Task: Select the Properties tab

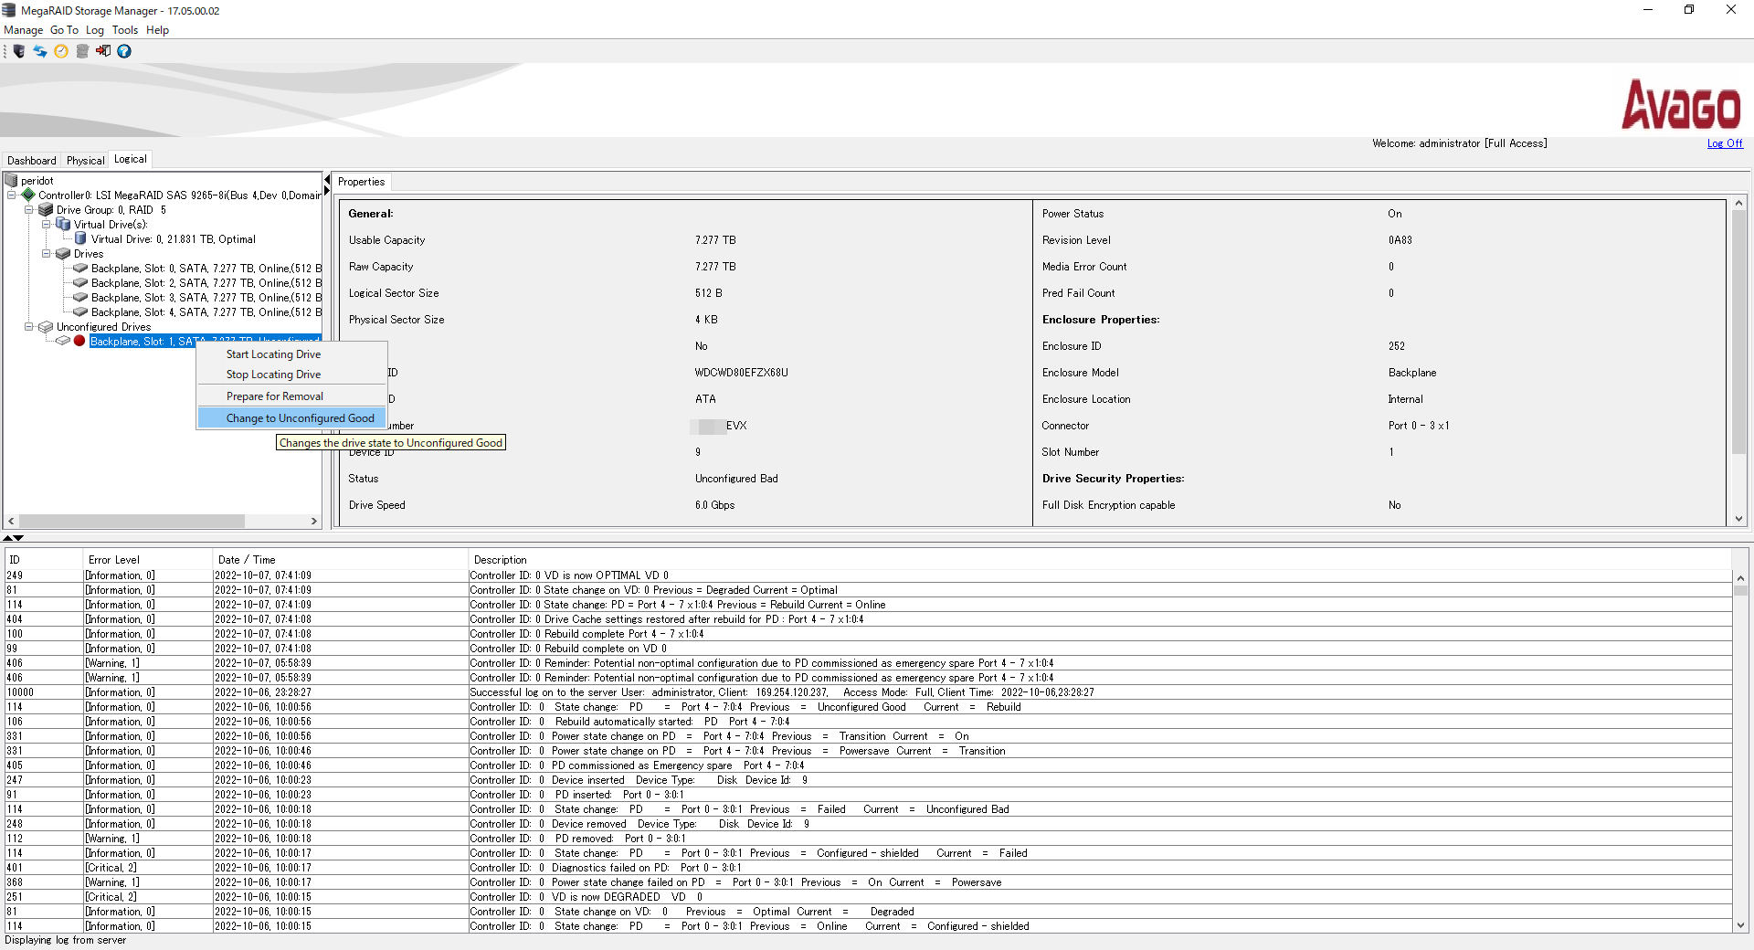Action: click(x=362, y=182)
